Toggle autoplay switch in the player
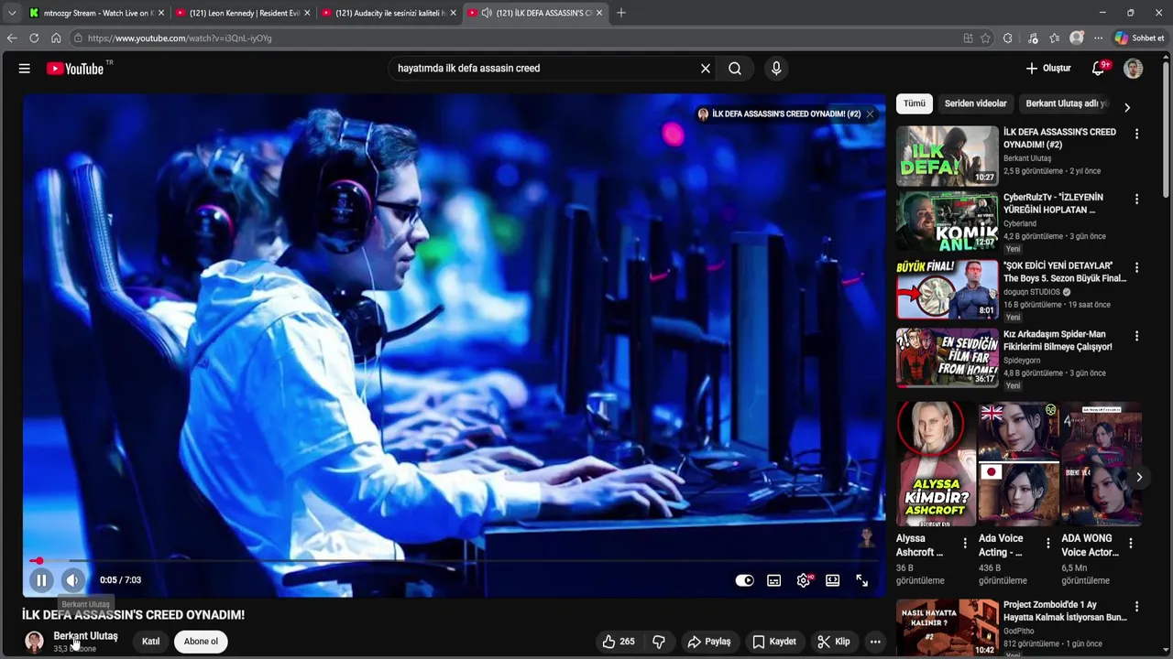This screenshot has height=659, width=1173. (x=745, y=580)
